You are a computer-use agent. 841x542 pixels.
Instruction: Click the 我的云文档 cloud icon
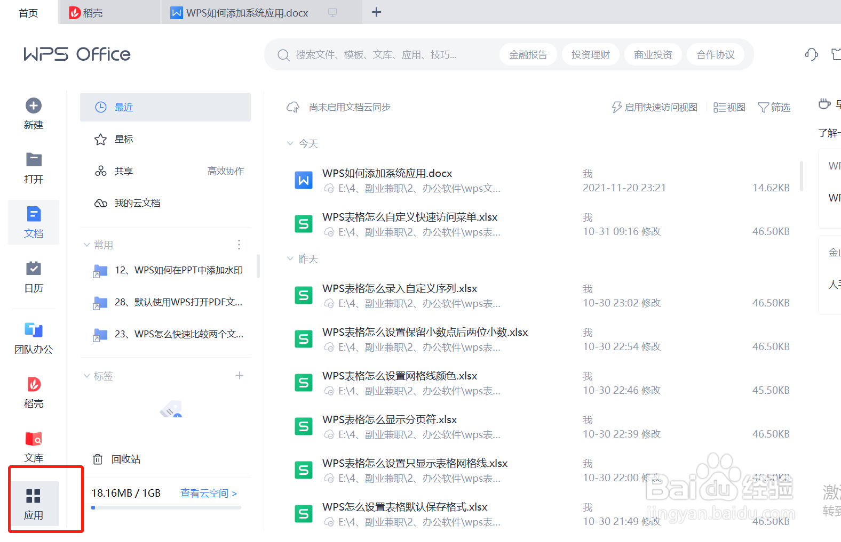(x=100, y=203)
